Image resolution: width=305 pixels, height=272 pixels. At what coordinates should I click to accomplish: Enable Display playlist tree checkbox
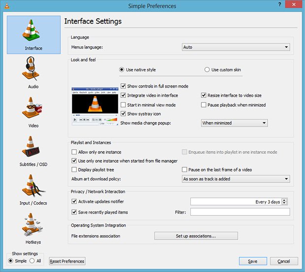[x=74, y=170]
